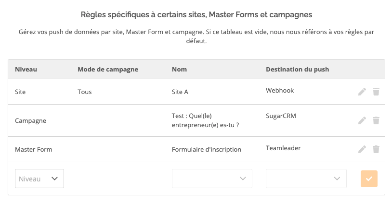Screen dimensions: 392x203
Task: Click the Master Form level cell
Action: [x=34, y=149]
